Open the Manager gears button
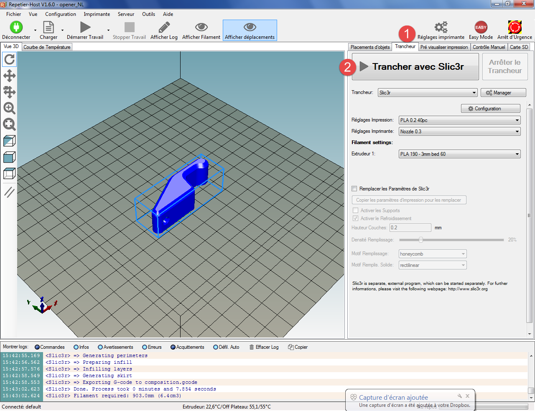Screen dimensions: 535x411 click(503, 93)
